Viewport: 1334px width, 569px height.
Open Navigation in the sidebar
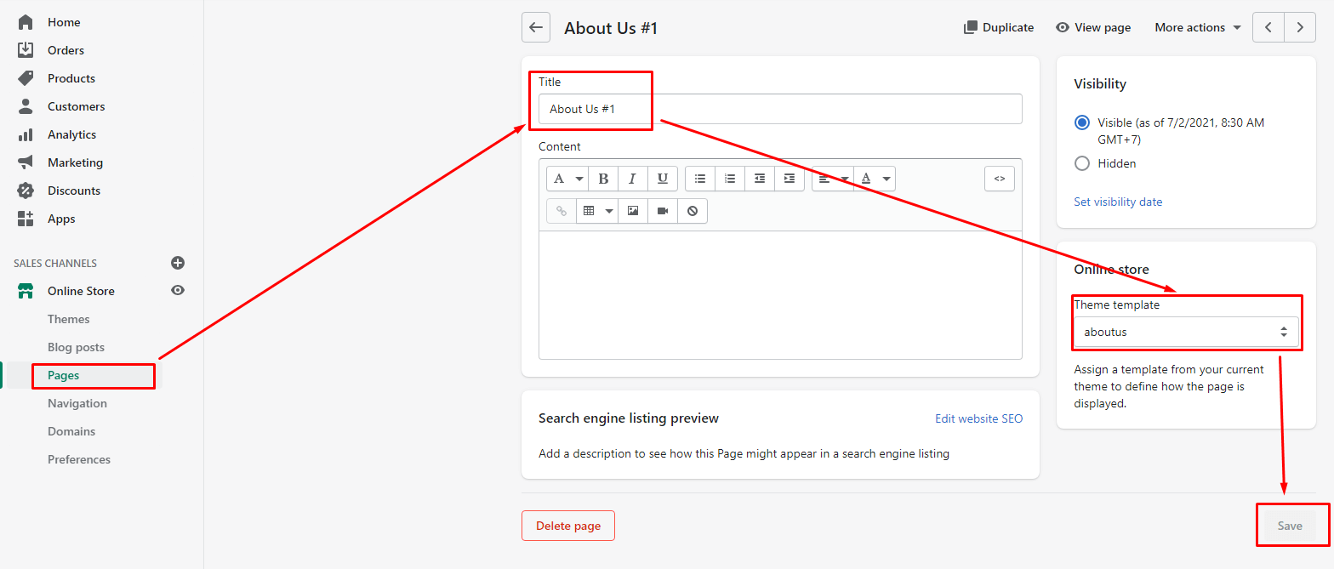(x=77, y=403)
